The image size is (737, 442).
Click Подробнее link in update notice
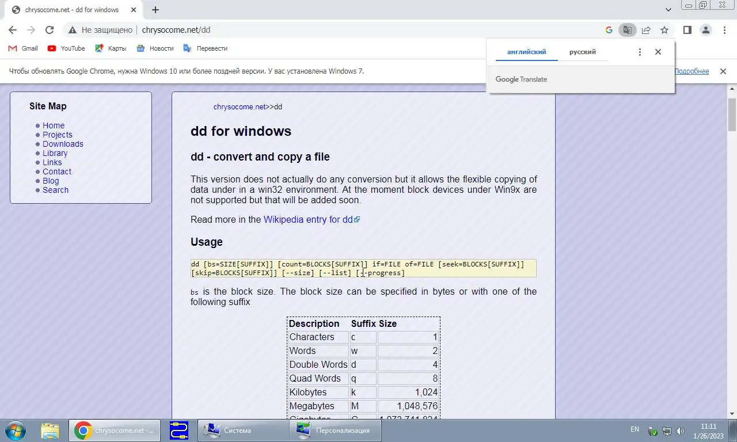pyautogui.click(x=692, y=71)
